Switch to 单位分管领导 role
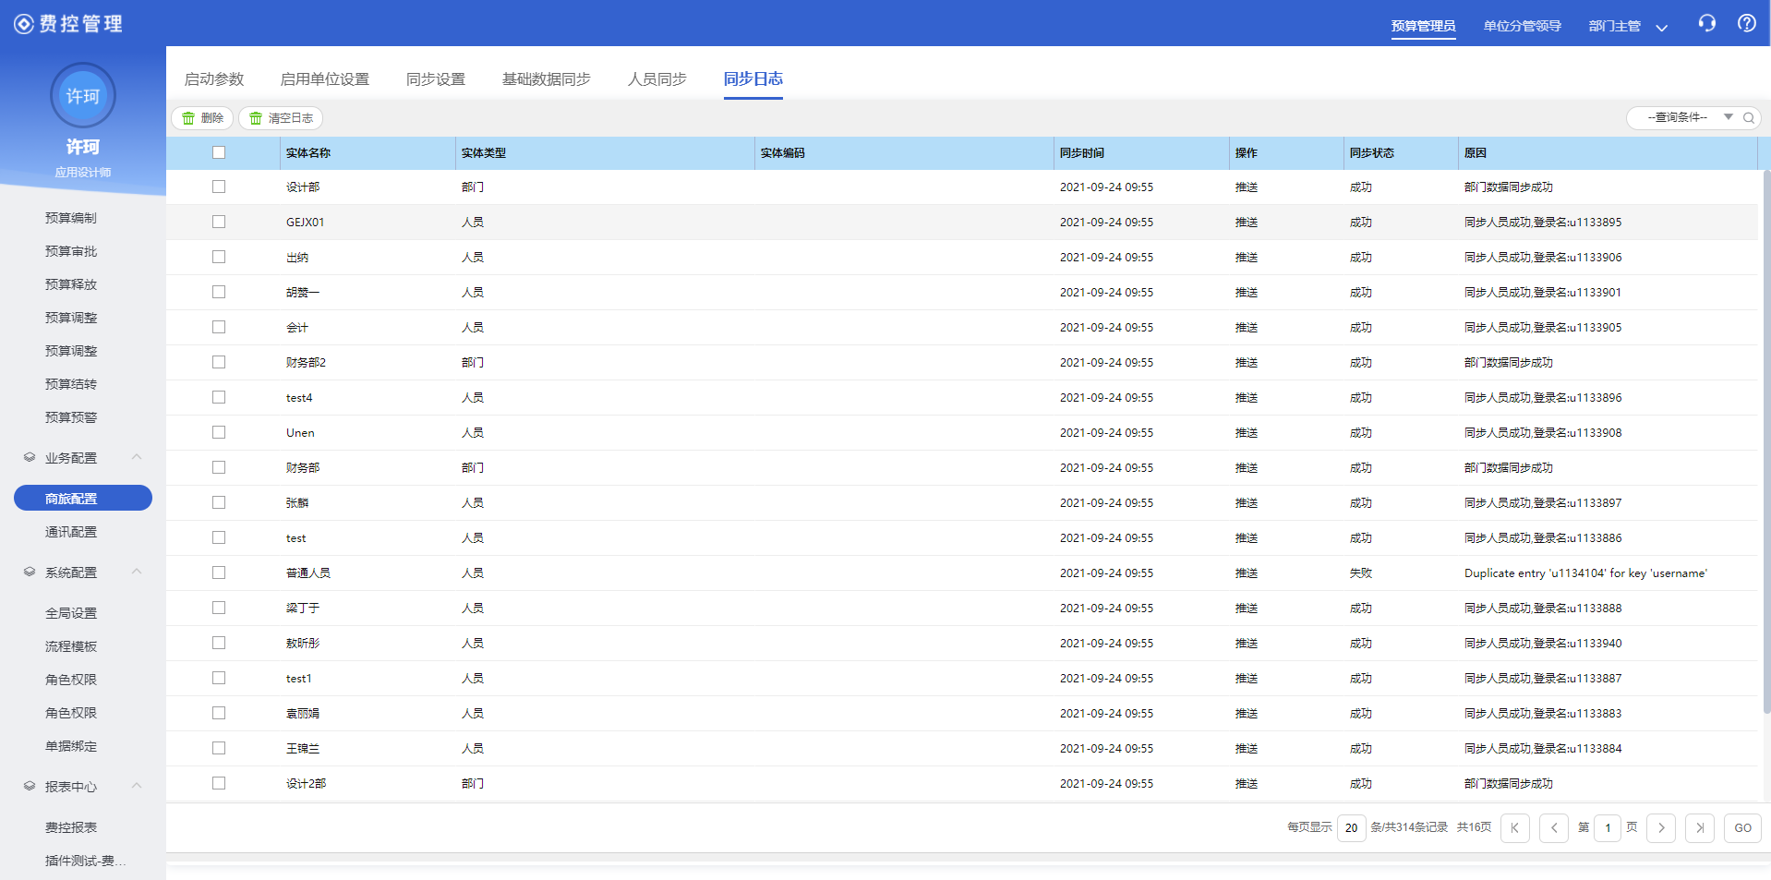Screen dimensions: 1771x880 (1523, 26)
